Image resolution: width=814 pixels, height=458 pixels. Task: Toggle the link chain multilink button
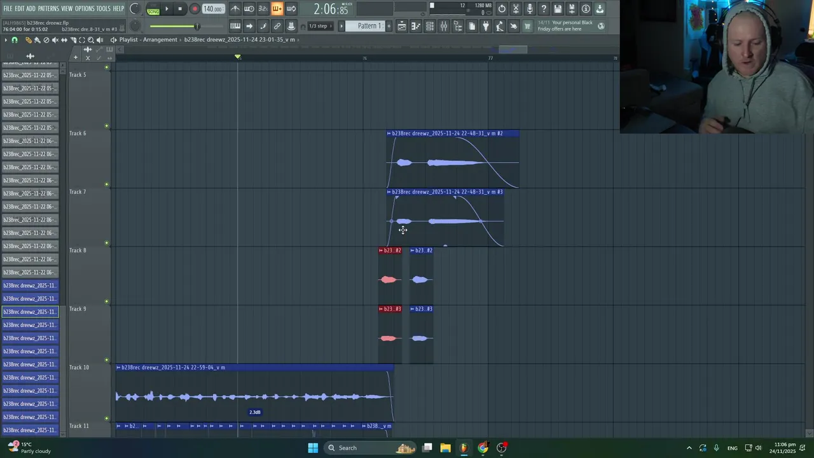[277, 26]
